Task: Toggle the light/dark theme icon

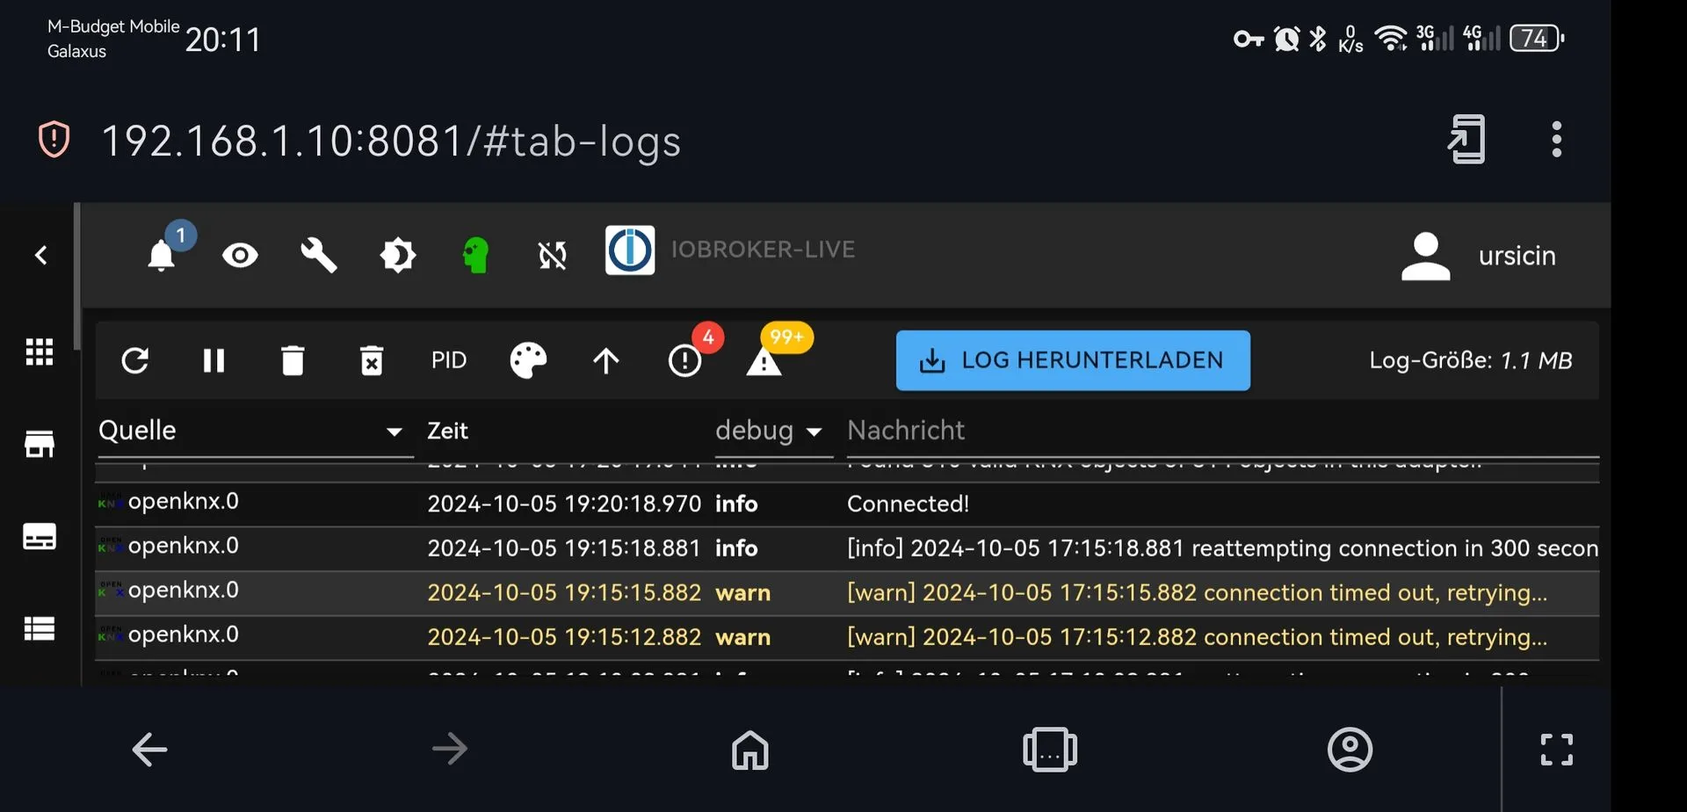Action: click(398, 256)
